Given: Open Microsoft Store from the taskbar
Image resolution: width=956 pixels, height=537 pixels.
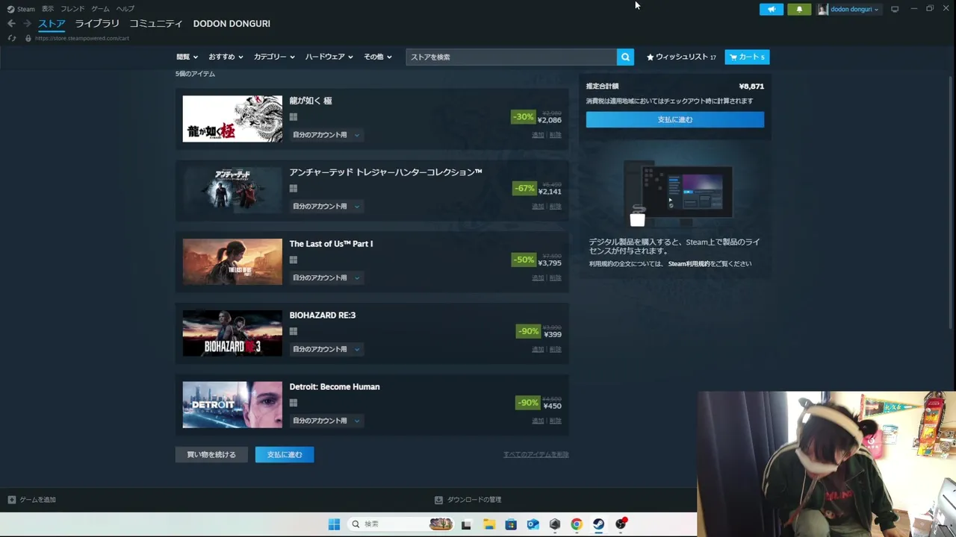Looking at the screenshot, I should pos(511,524).
